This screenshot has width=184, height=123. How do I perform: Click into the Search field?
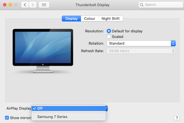[161, 5]
